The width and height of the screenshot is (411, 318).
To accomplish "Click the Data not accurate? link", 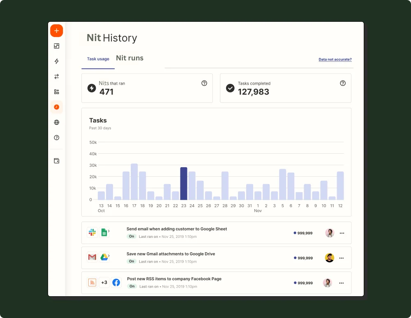I will point(335,60).
